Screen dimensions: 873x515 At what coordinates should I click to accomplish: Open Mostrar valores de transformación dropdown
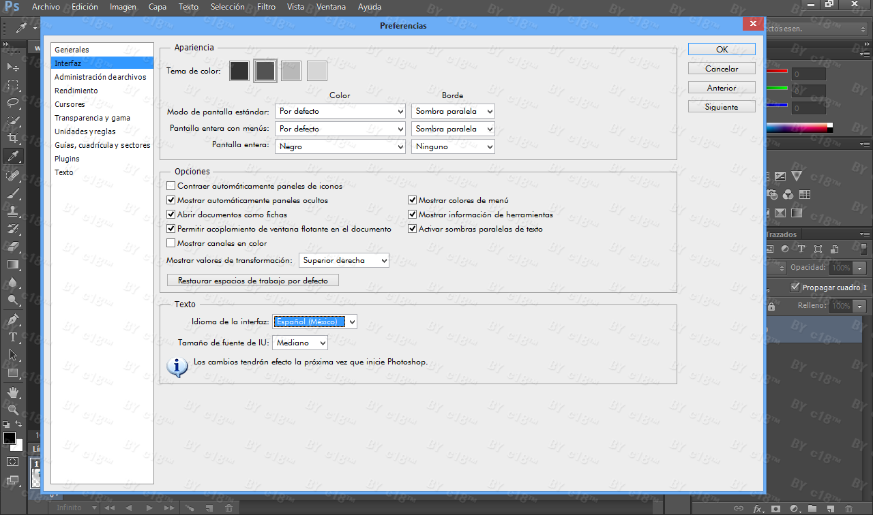344,260
